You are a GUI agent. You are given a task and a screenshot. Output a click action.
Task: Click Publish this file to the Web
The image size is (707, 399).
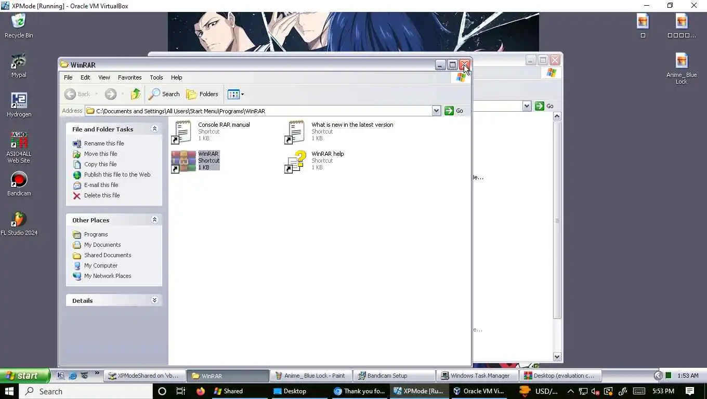[117, 175]
